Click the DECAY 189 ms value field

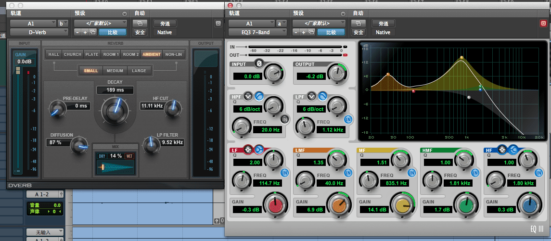click(x=115, y=90)
